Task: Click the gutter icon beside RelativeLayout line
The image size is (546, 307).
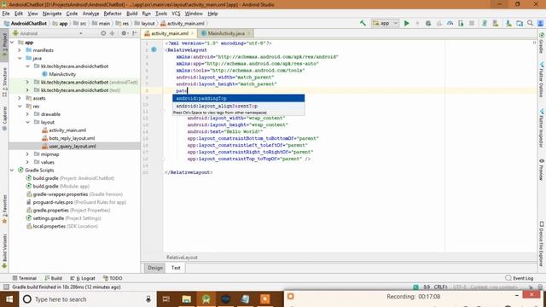Action: point(154,49)
